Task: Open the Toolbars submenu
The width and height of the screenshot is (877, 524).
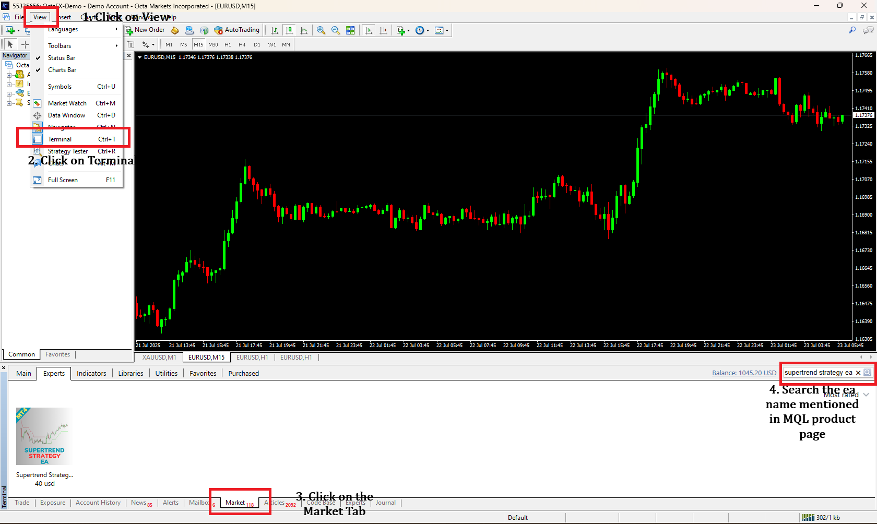Action: click(x=77, y=46)
